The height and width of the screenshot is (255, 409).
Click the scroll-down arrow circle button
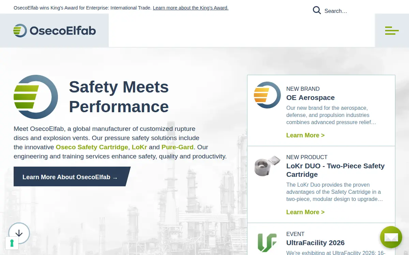pyautogui.click(x=19, y=233)
